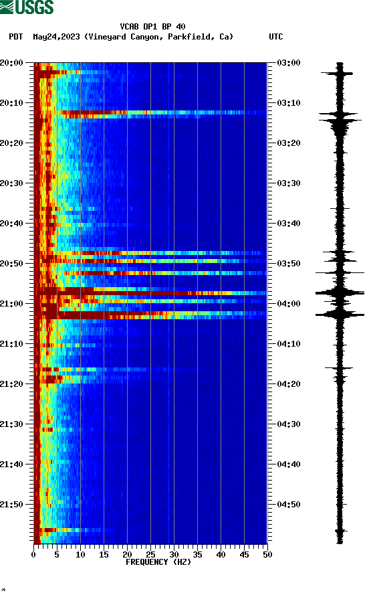Viewport: 369px width, 597px height.
Task: Click the '40' Hz frequency tick label
Action: (x=221, y=555)
